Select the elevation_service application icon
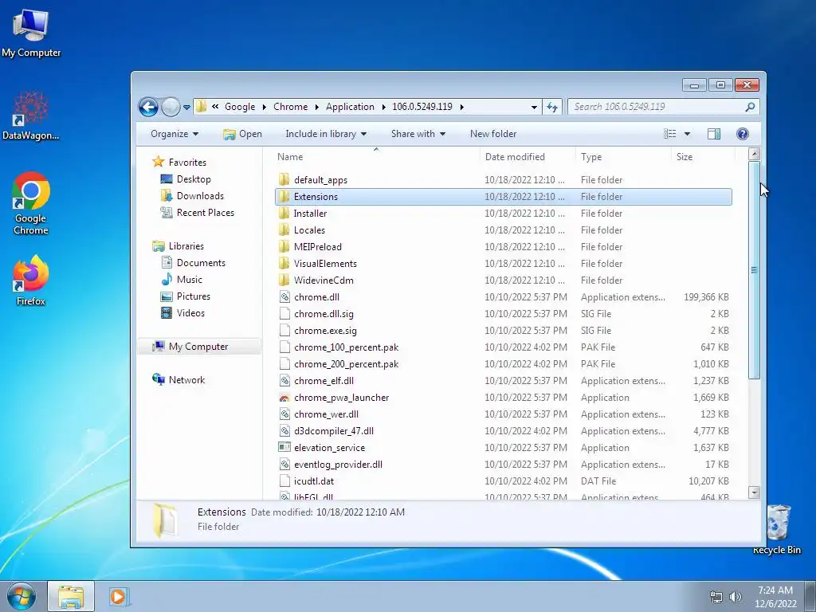Image resolution: width=816 pixels, height=612 pixels. pos(284,448)
